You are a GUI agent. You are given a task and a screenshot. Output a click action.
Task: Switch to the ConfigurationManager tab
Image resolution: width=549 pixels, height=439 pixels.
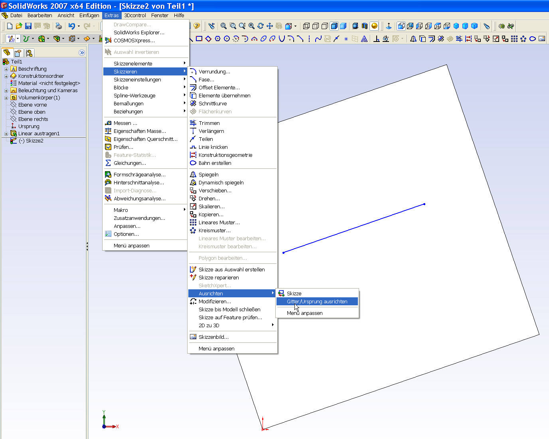pos(29,53)
